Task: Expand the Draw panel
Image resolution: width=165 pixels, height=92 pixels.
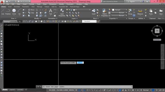Action: click(x=14, y=18)
